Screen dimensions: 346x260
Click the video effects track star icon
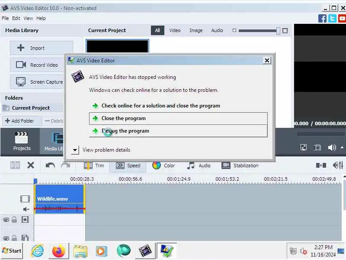[x=25, y=220]
